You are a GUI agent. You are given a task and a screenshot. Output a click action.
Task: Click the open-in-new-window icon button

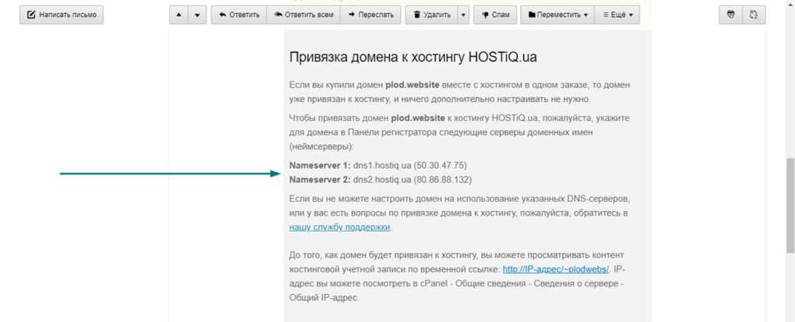tap(754, 15)
